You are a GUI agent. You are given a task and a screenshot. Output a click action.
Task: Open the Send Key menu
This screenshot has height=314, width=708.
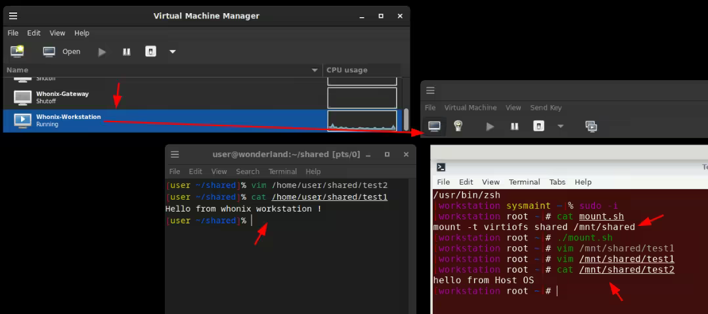click(546, 108)
